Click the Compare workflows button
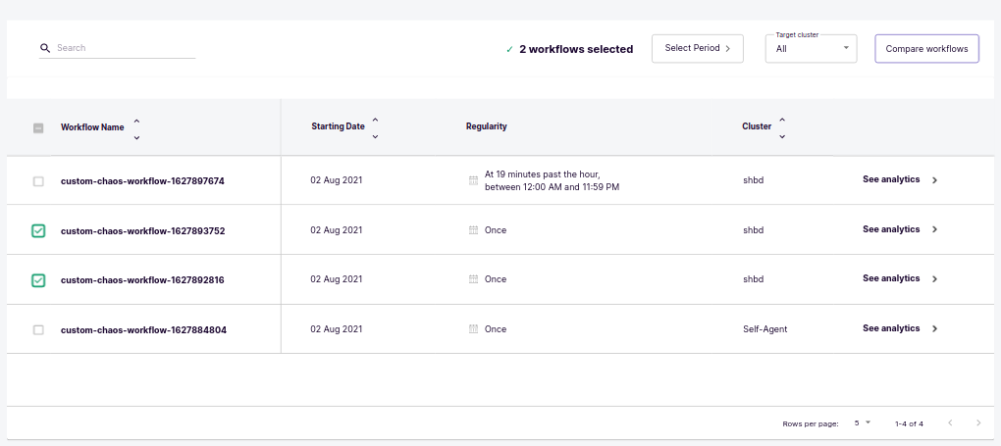Viewport: 1001px width, 446px height. 926,49
